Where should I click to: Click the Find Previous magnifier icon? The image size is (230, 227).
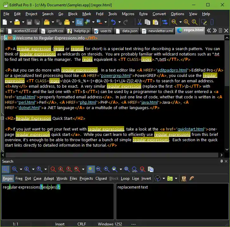[39, 169]
